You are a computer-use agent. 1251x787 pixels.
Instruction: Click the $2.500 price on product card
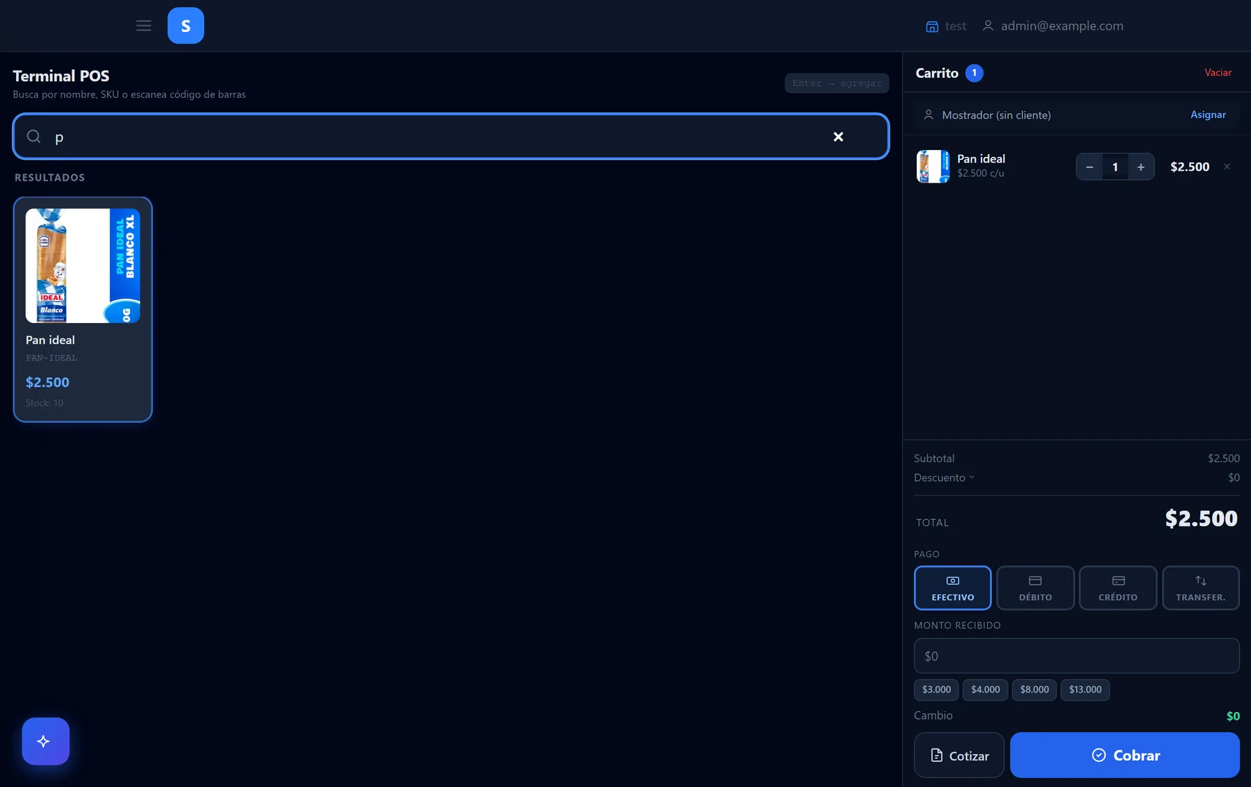click(x=47, y=382)
